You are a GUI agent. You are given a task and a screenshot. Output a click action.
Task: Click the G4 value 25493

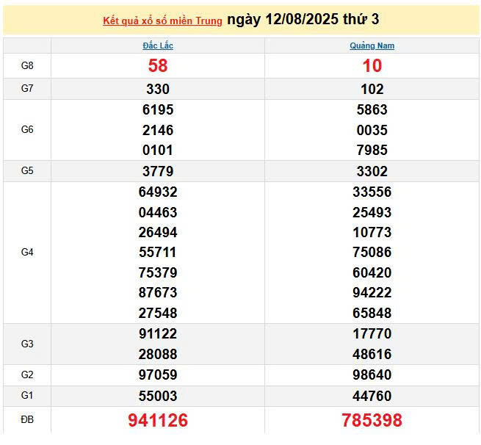pyautogui.click(x=372, y=212)
